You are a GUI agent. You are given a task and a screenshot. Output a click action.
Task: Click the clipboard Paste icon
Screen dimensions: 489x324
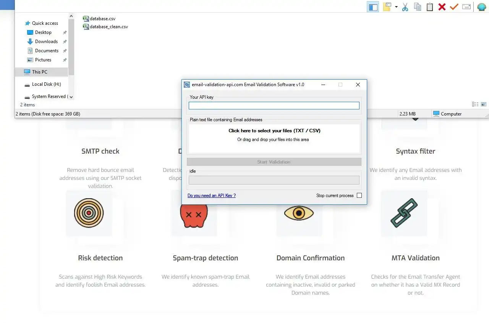pos(430,7)
